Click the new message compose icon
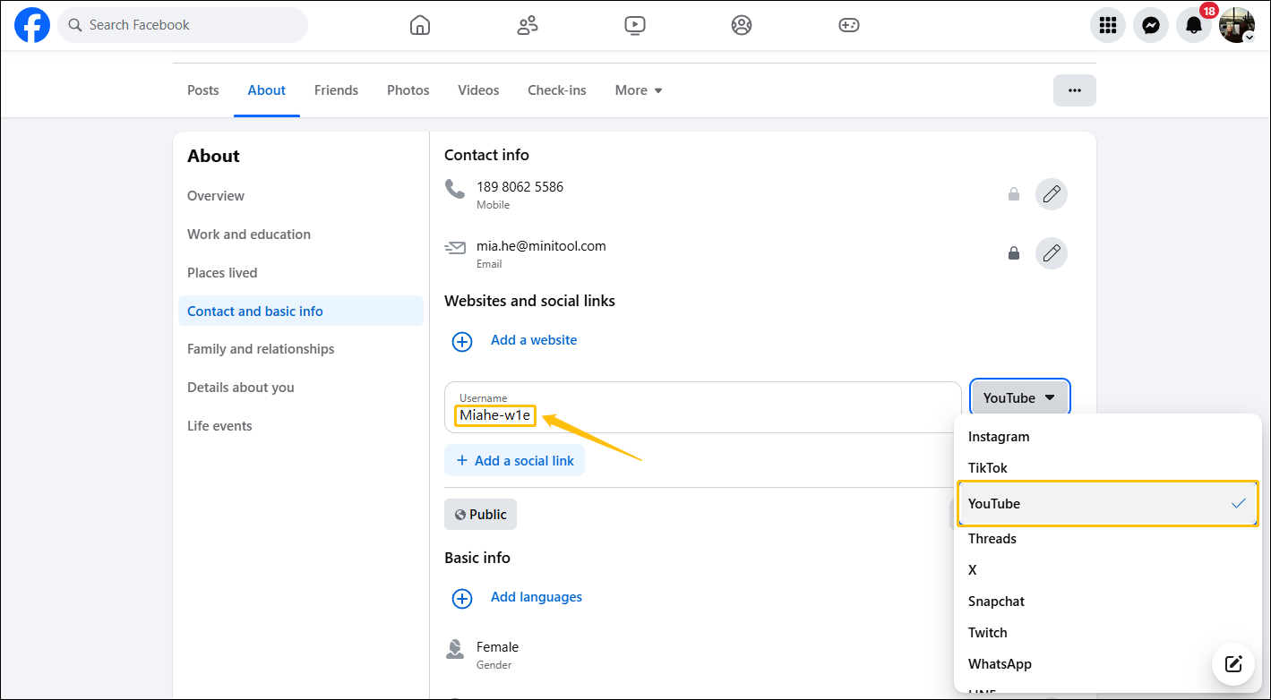The image size is (1271, 700). [1233, 663]
